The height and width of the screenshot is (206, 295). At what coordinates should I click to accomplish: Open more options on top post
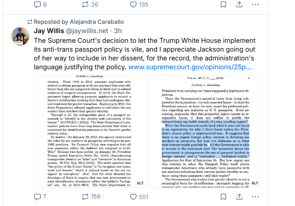255,4
